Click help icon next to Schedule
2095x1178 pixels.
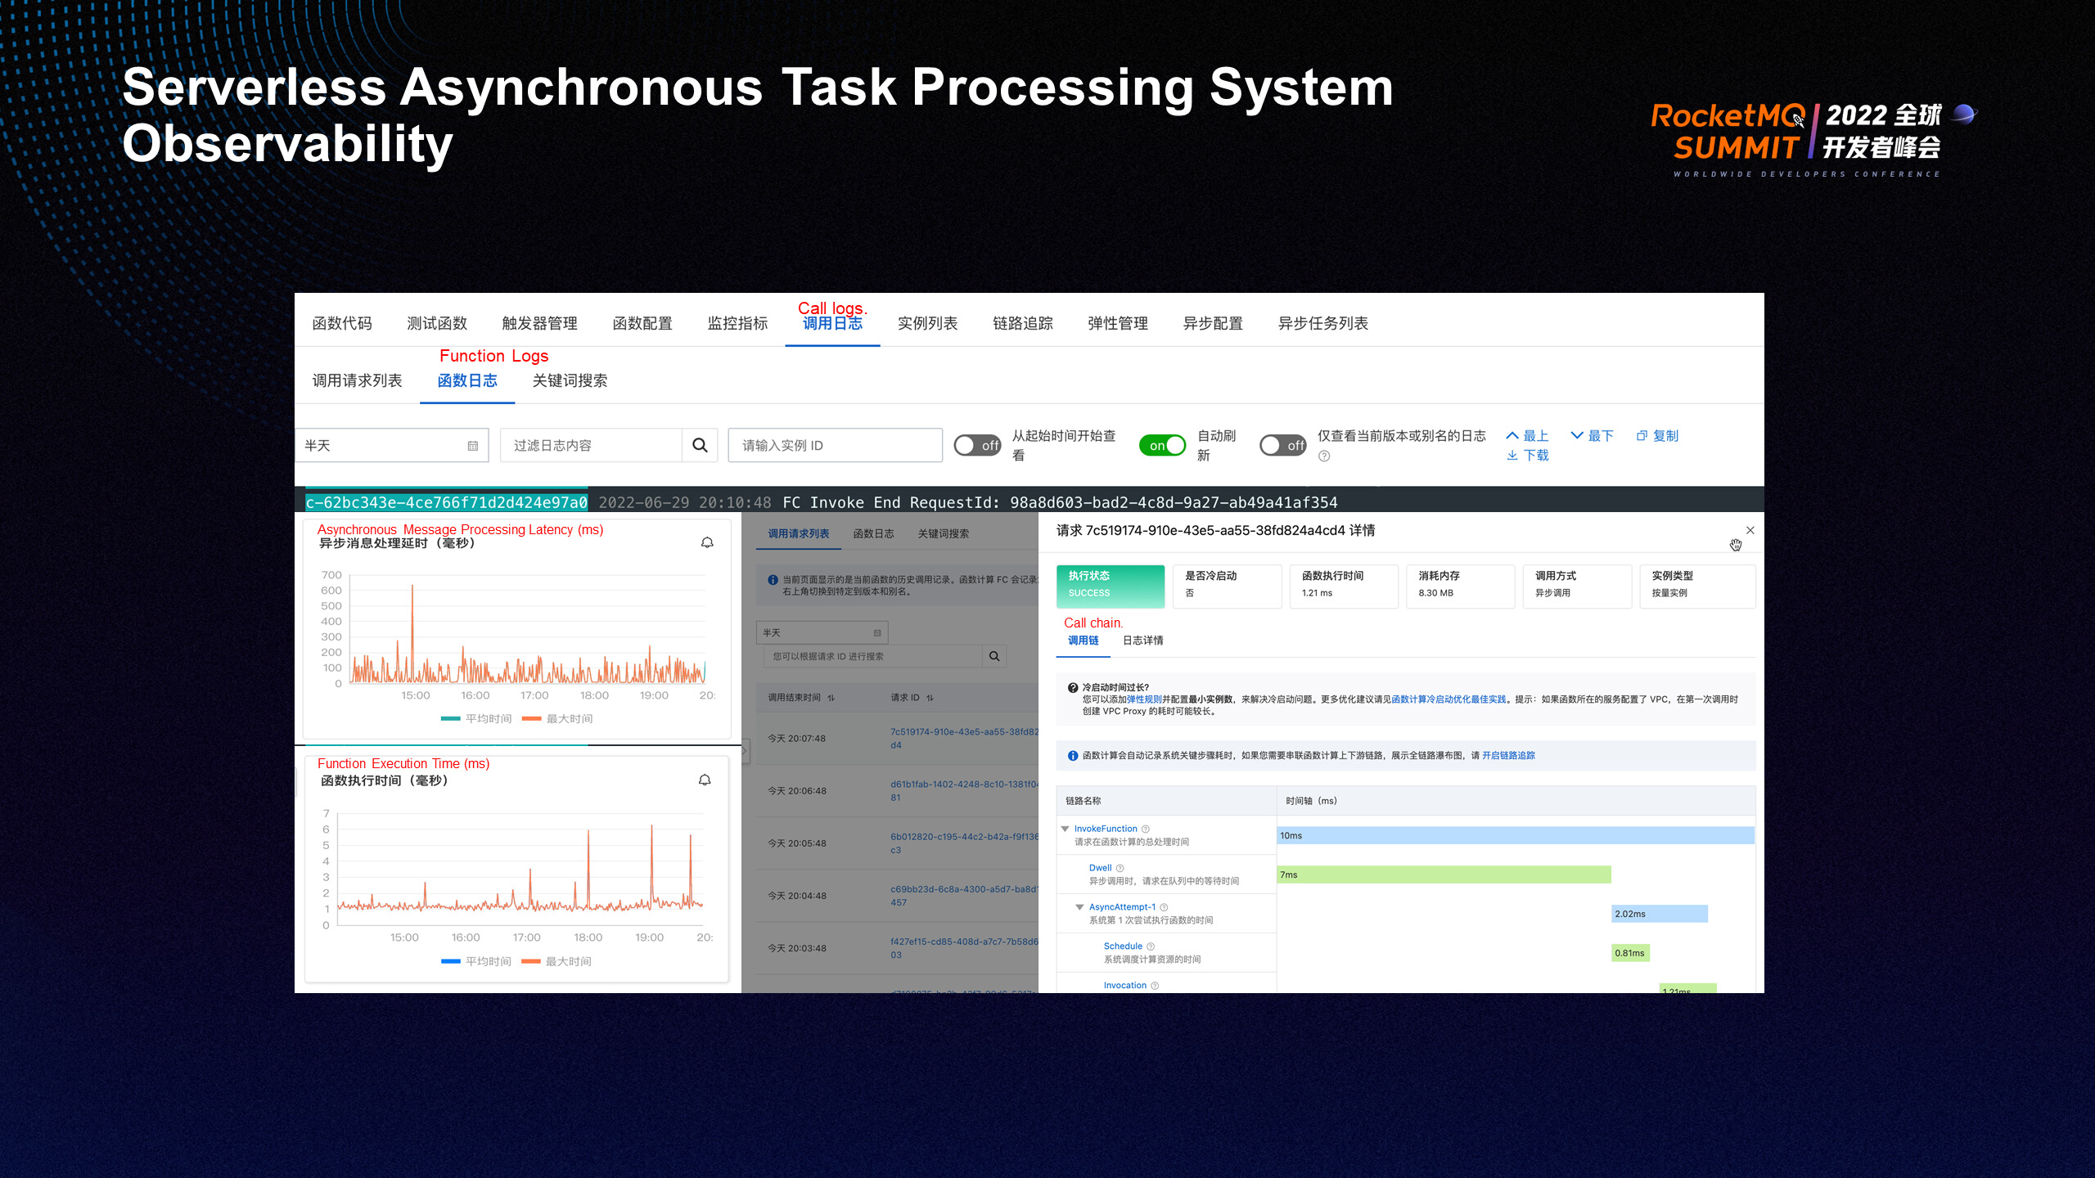pos(1151,946)
